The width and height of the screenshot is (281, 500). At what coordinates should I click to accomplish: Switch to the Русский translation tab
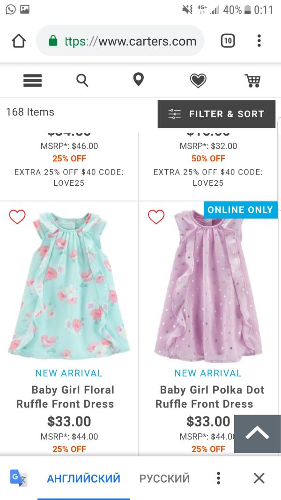click(x=164, y=478)
